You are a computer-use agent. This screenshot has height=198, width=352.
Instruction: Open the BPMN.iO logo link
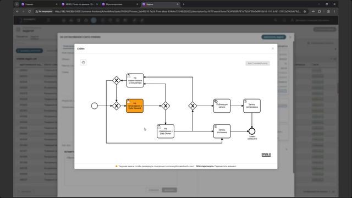click(266, 155)
